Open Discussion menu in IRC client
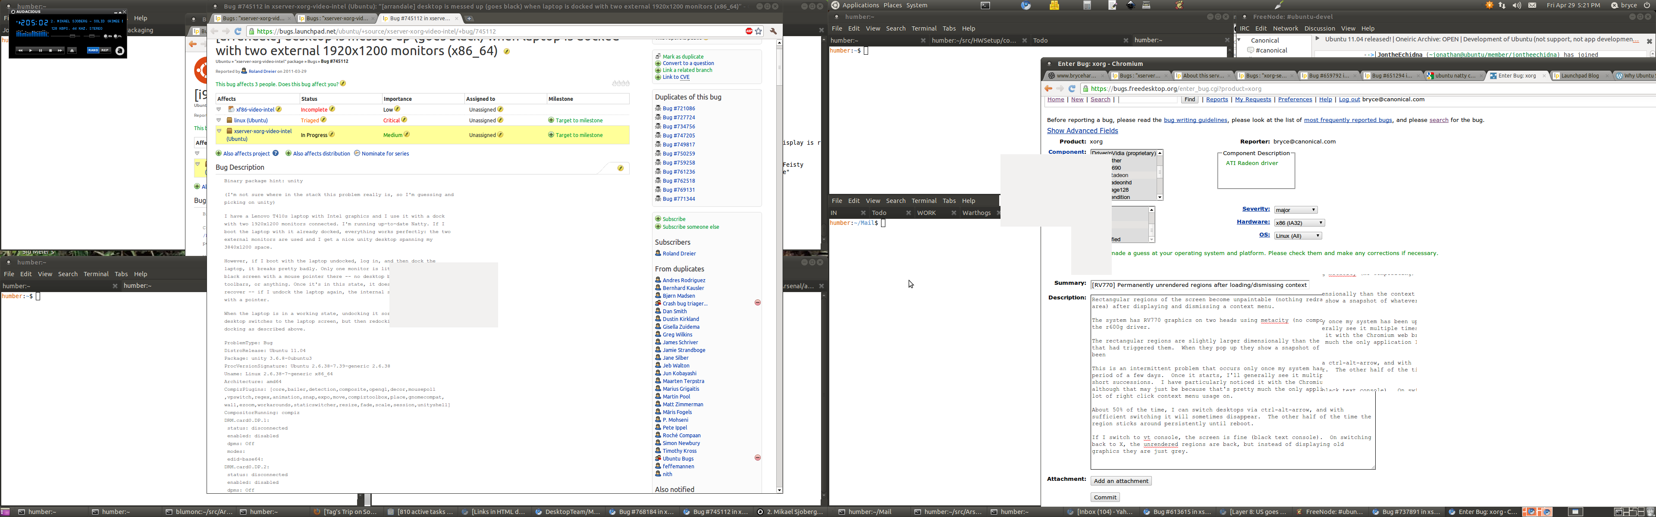 [x=1319, y=28]
